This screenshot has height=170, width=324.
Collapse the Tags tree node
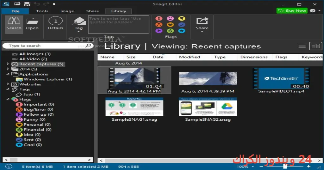pyautogui.click(x=8, y=89)
